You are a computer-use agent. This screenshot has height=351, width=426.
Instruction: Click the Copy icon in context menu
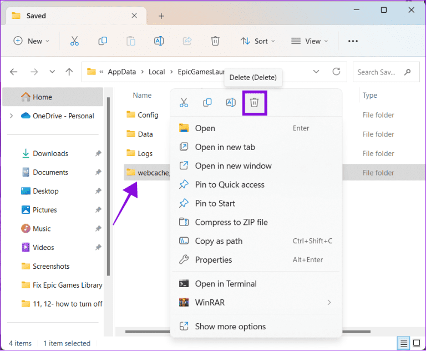click(207, 103)
